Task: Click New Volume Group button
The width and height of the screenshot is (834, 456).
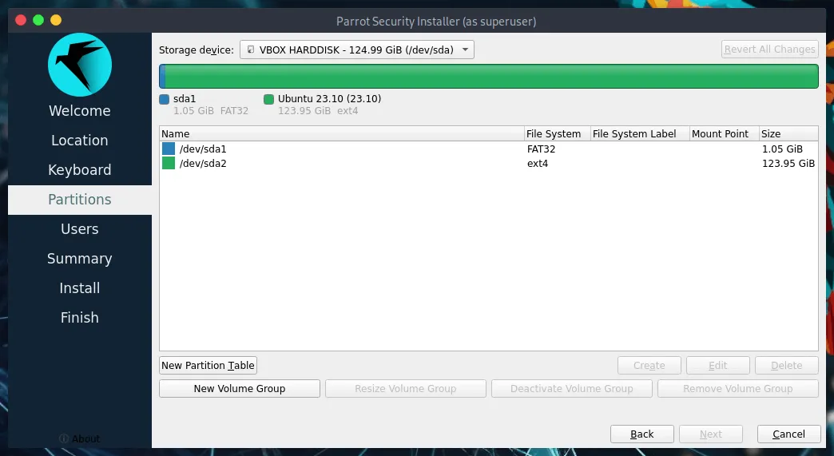Action: 240,388
